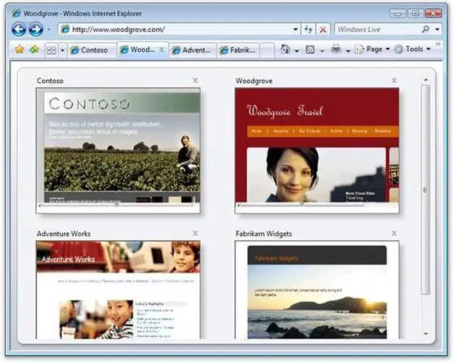Image resolution: width=454 pixels, height=363 pixels.
Task: Click the RSS Feeds icon
Action: (310, 50)
